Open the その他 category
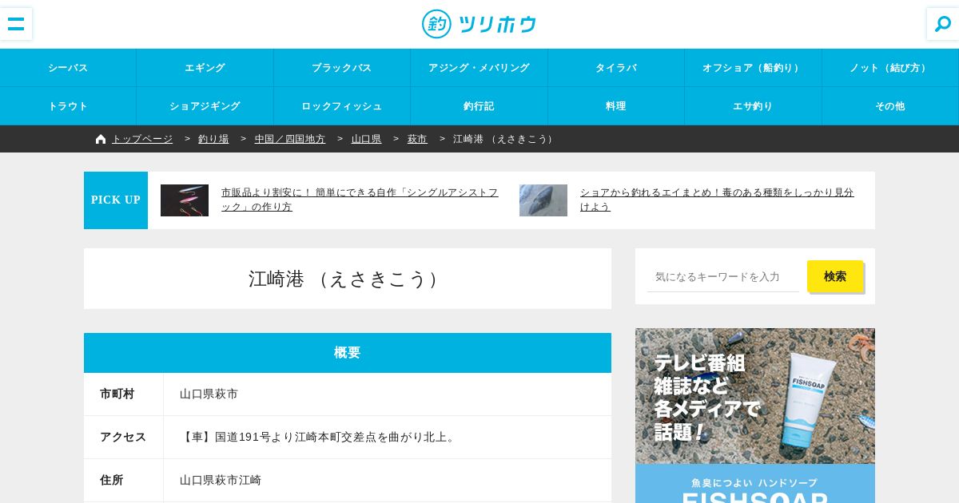Screen dimensions: 959x503 pyautogui.click(x=890, y=106)
